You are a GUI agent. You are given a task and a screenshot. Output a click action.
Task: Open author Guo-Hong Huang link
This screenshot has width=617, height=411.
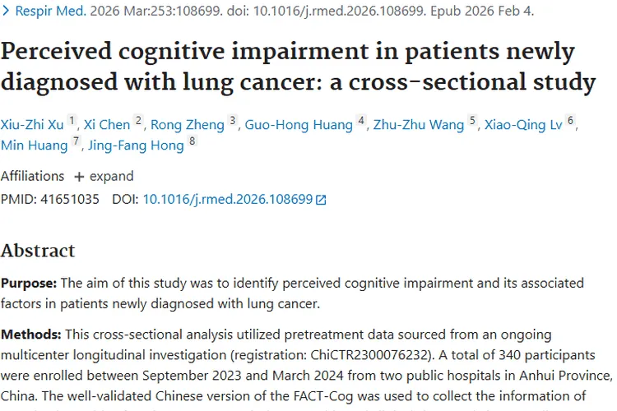pos(298,125)
